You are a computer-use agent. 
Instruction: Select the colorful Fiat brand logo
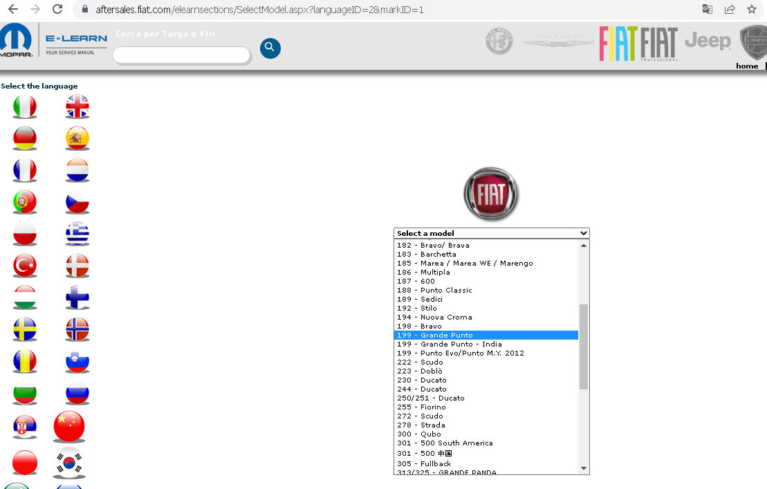pyautogui.click(x=618, y=43)
